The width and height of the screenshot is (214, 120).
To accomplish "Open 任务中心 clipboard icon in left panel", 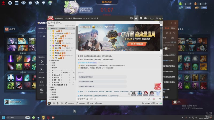I will 42,83.
